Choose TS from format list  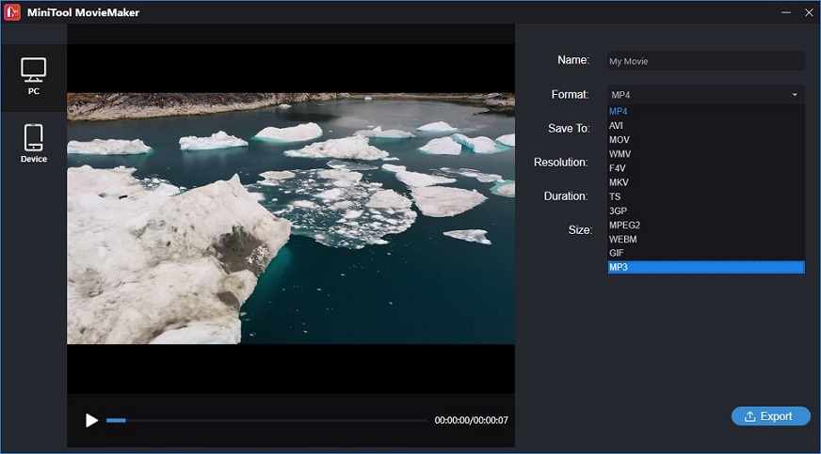pyautogui.click(x=706, y=196)
